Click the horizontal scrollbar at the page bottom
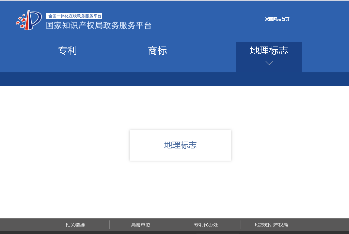 (218, 233)
